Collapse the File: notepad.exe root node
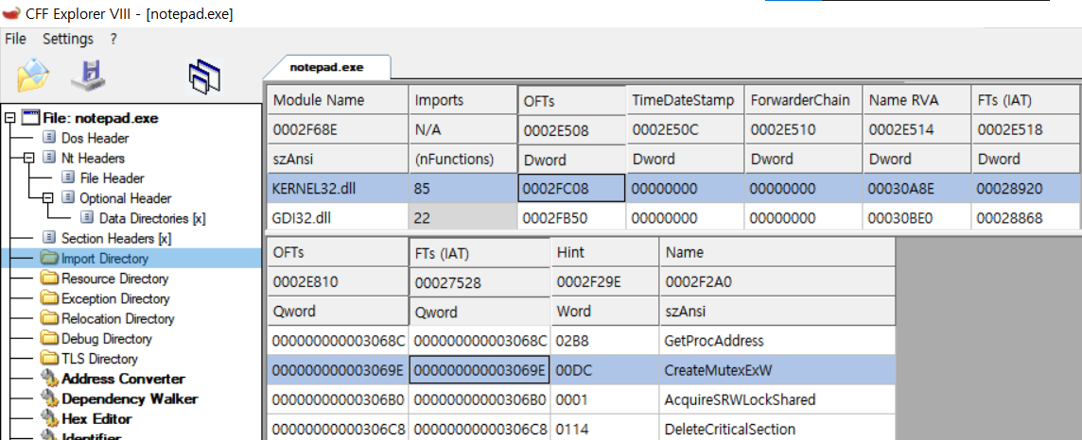The height and width of the screenshot is (440, 1082). (9, 118)
